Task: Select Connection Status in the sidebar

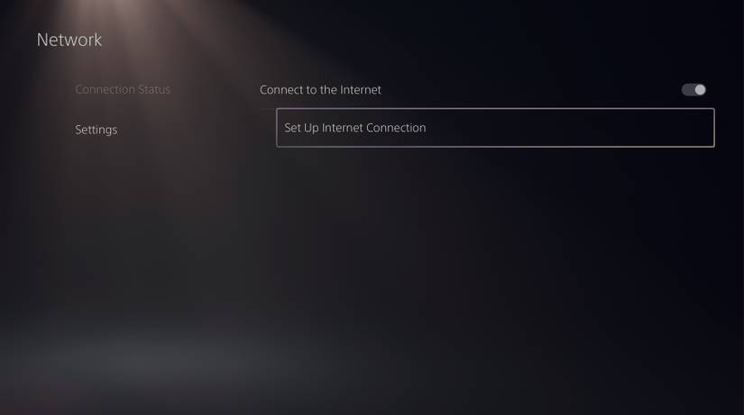Action: (123, 89)
